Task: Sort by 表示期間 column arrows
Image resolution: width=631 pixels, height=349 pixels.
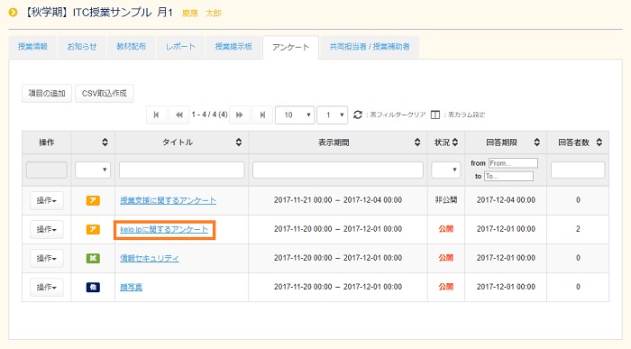Action: point(417,142)
